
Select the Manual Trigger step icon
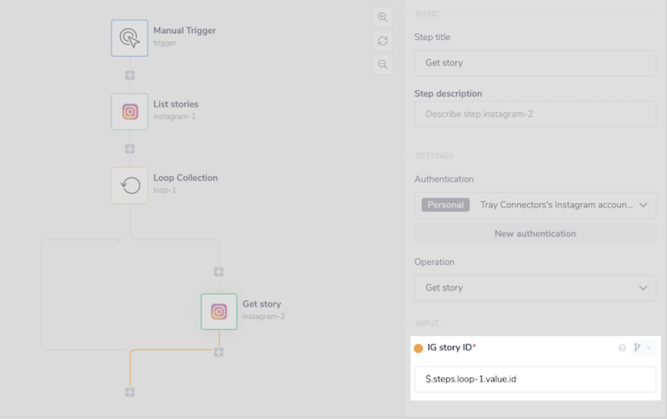pyautogui.click(x=129, y=38)
